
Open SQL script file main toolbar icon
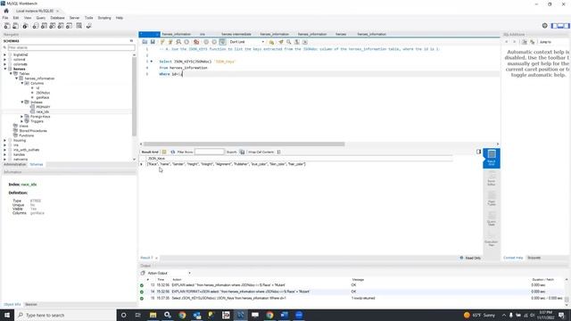pos(16,26)
